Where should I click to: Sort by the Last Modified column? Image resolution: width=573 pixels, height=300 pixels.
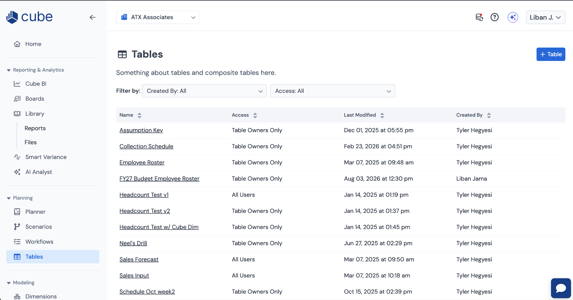(x=382, y=115)
